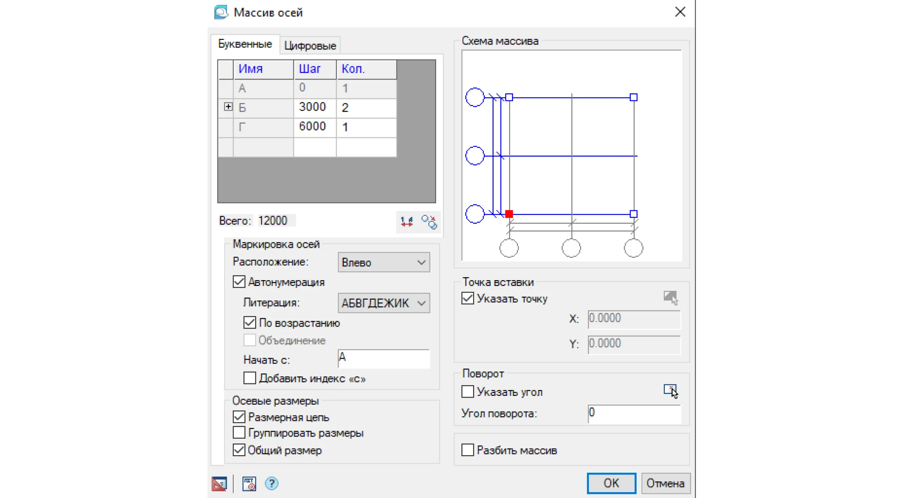Open the Литерация dropdown list
Viewport: 903px width, 498px height.
click(383, 303)
